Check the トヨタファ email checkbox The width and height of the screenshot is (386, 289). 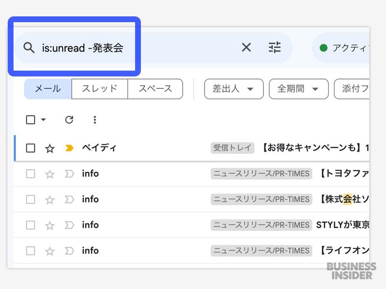pyautogui.click(x=30, y=174)
